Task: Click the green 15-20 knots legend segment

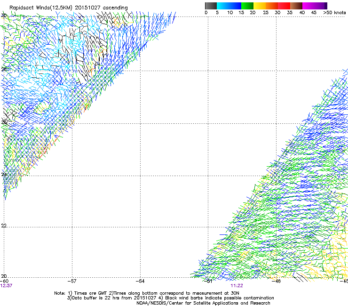Action: click(x=247, y=6)
